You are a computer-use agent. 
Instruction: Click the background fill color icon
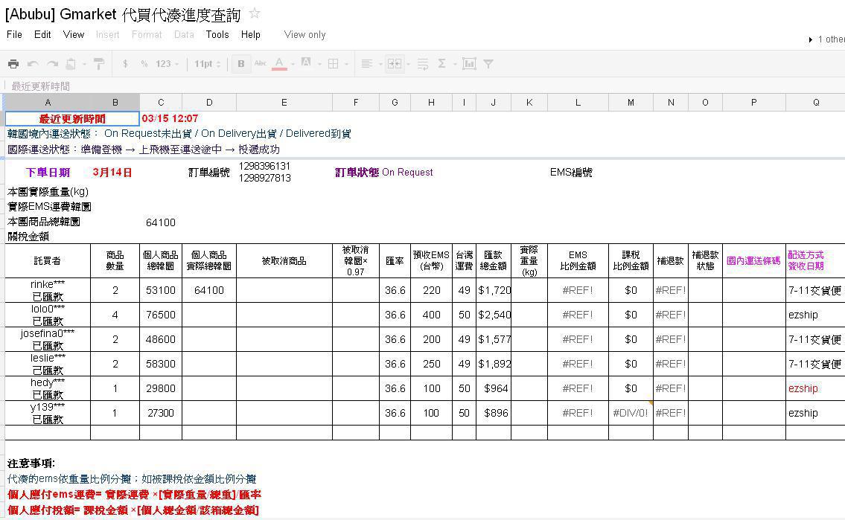tap(305, 63)
